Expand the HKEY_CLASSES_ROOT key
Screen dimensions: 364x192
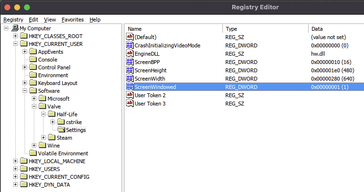point(15,36)
